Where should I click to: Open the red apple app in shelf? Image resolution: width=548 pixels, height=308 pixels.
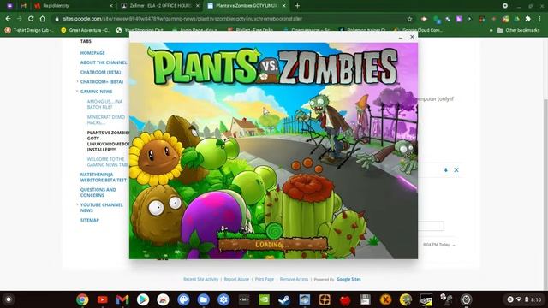[345, 299]
